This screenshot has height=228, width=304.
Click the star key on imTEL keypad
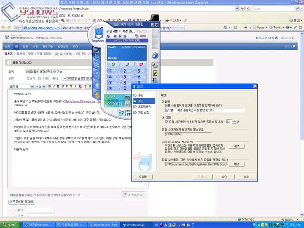pos(113,88)
